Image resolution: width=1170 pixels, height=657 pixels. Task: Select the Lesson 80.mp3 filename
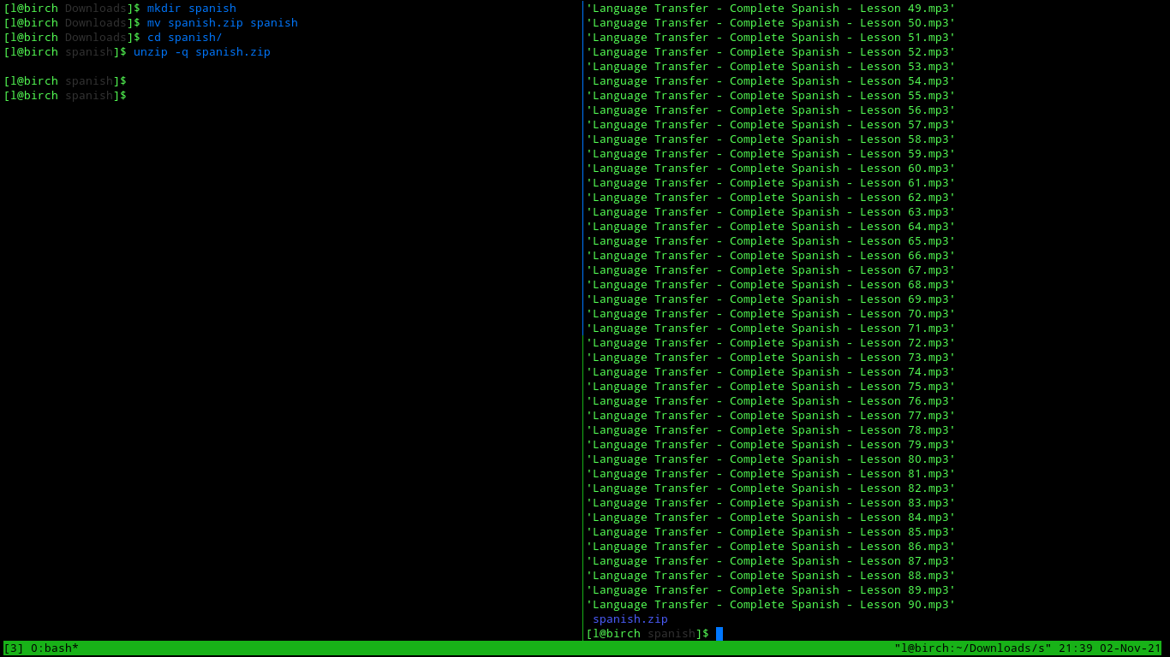[x=771, y=459]
